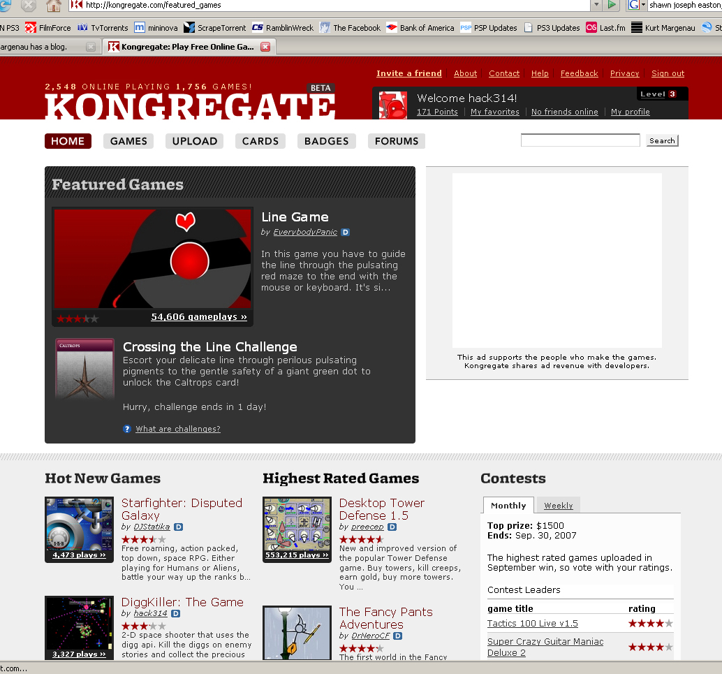Screen dimensions: 722x674
Task: Click the Kongregate search input field
Action: tap(580, 140)
